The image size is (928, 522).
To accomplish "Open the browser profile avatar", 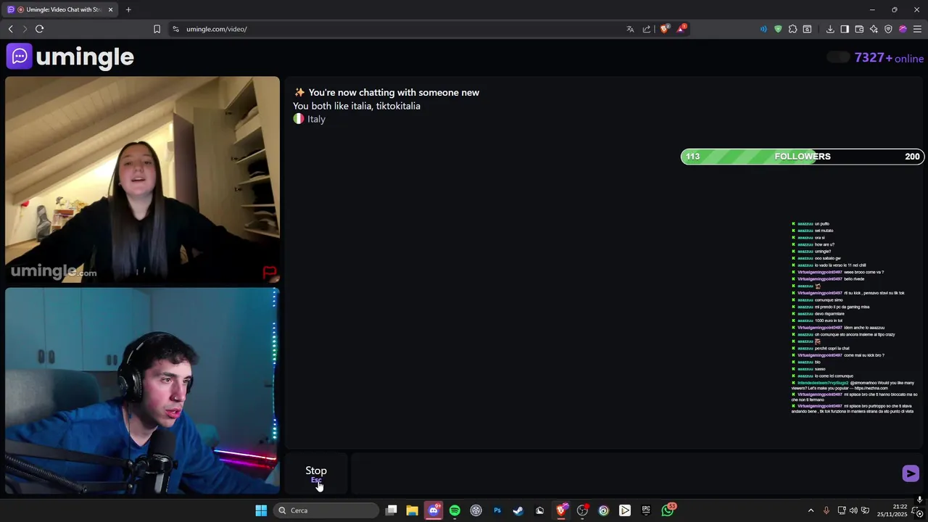I will point(903,29).
